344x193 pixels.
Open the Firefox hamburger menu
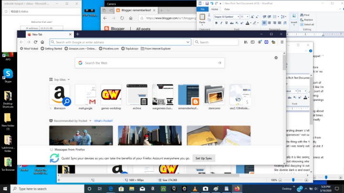(x=282, y=42)
